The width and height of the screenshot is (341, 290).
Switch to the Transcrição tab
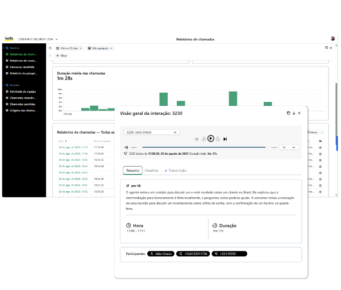pyautogui.click(x=176, y=171)
